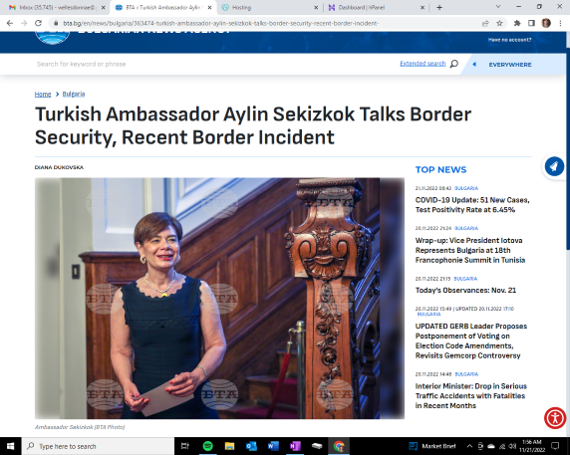Open the Extended search link
Image resolution: width=570 pixels, height=455 pixels.
[x=423, y=64]
